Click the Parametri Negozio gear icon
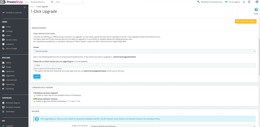This screenshot has width=260, height=127. [3, 103]
